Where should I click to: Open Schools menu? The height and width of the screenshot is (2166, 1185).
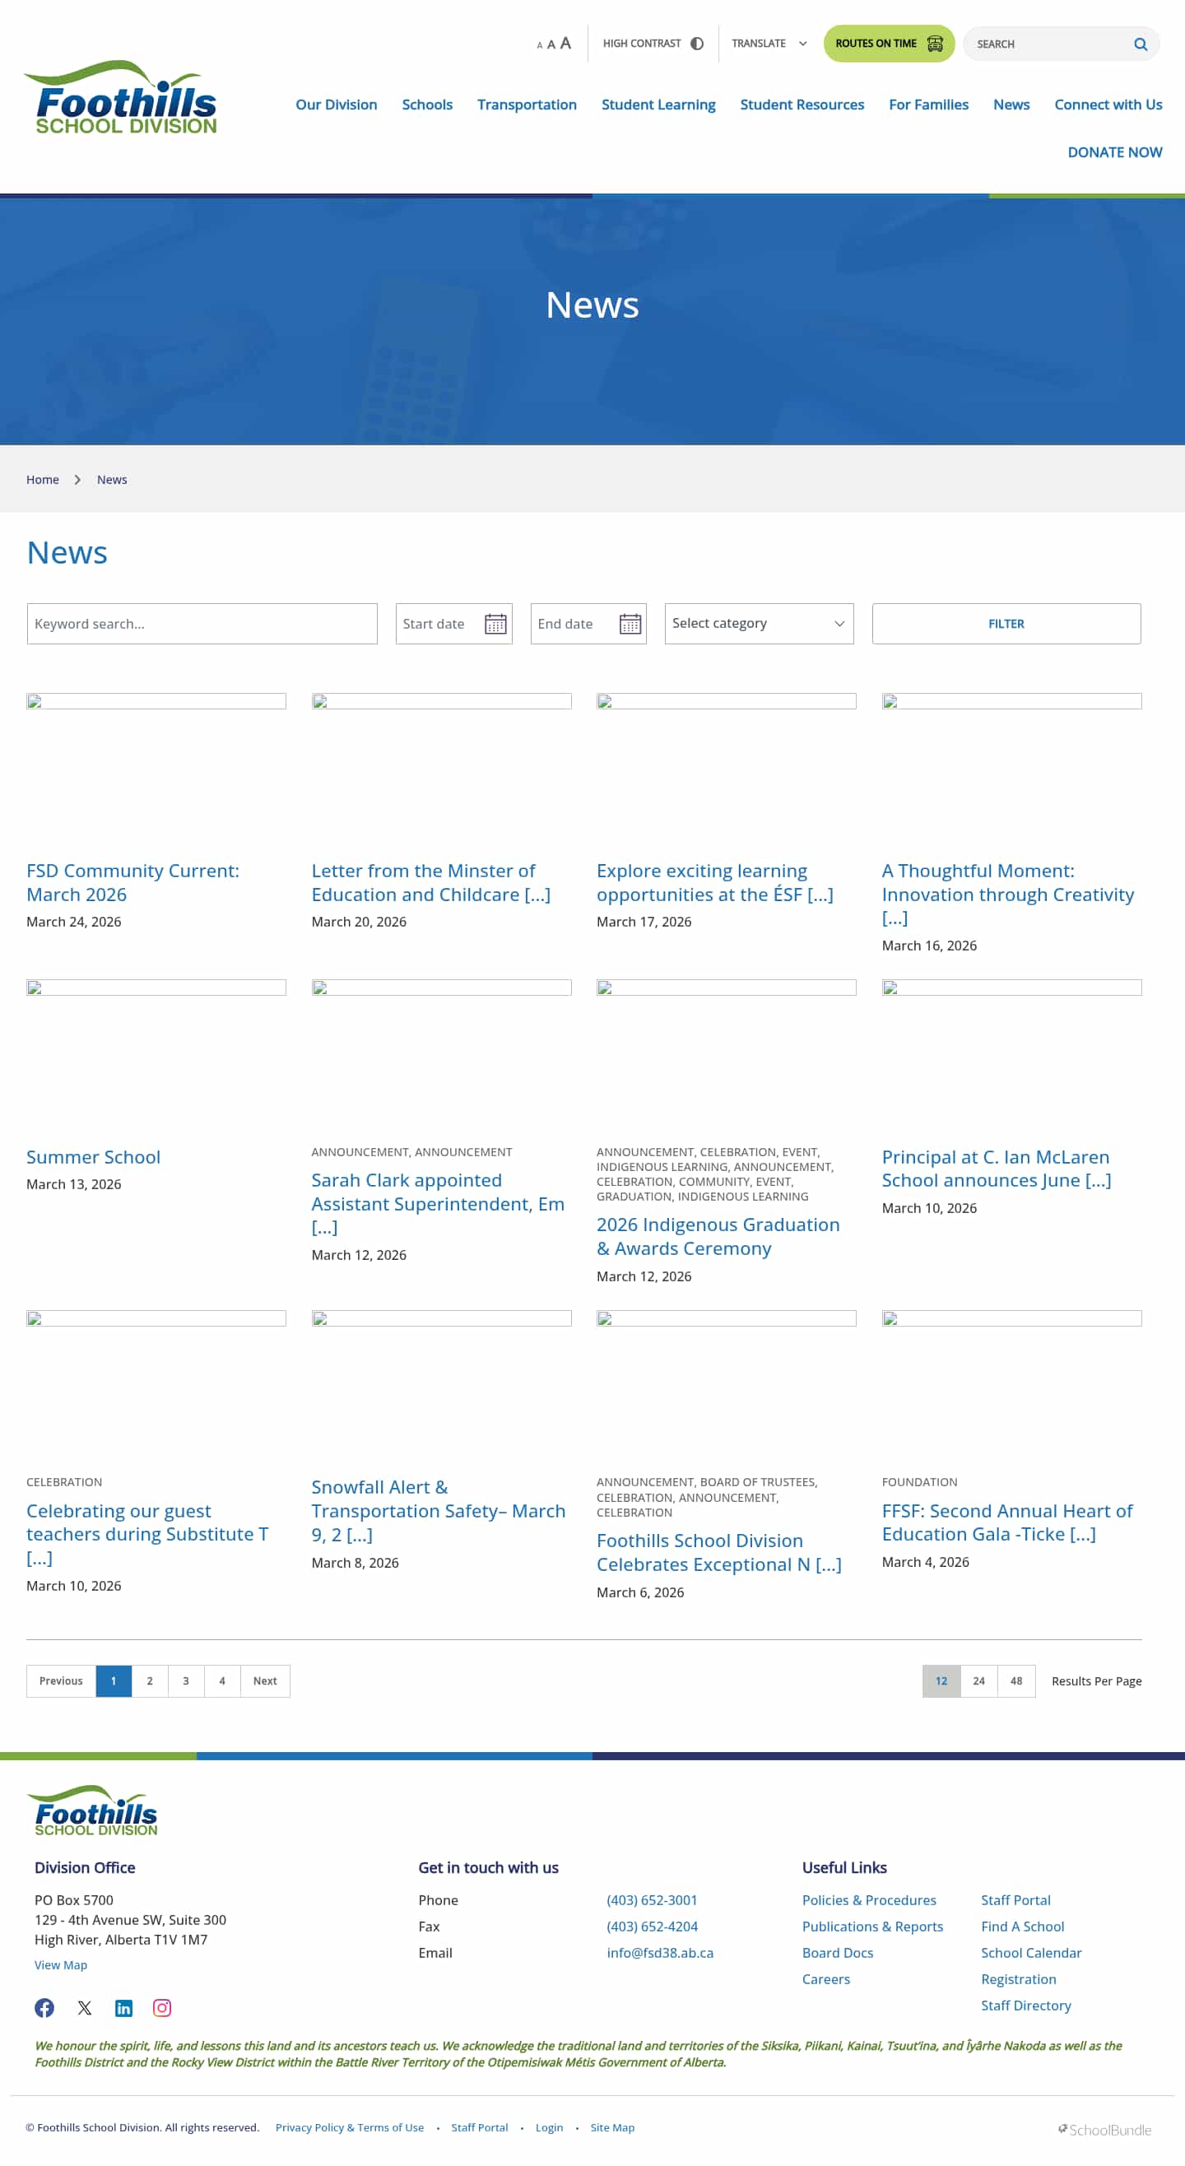(x=427, y=105)
